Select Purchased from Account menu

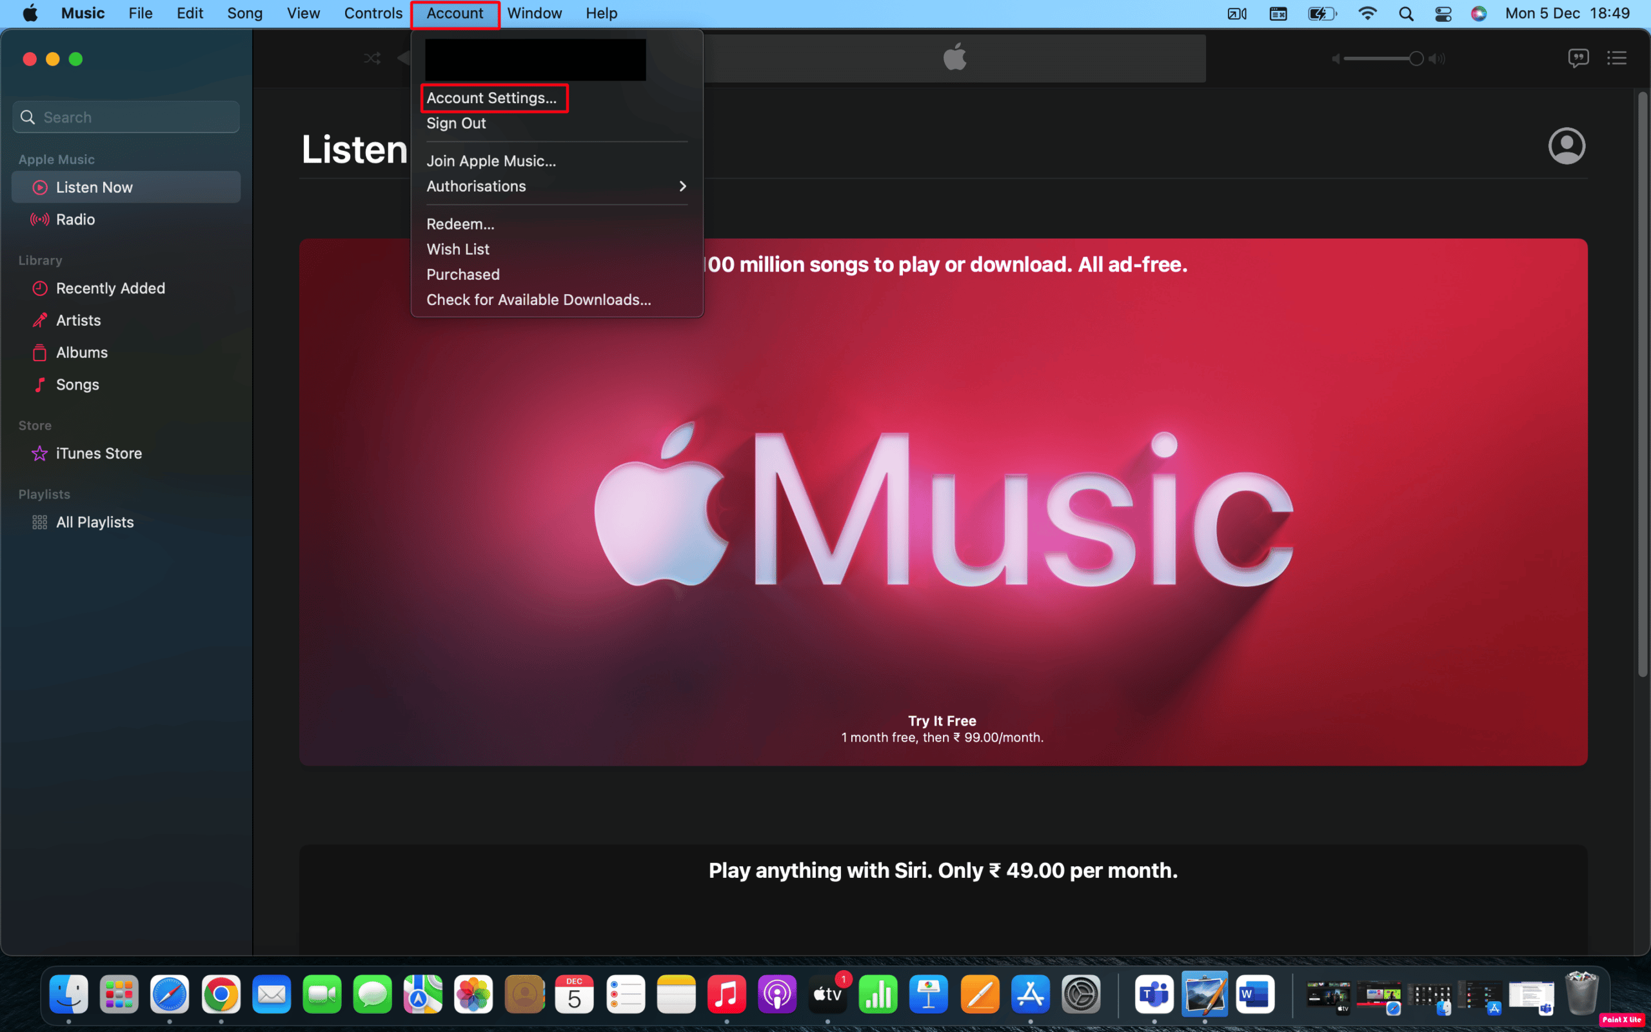pyautogui.click(x=462, y=273)
